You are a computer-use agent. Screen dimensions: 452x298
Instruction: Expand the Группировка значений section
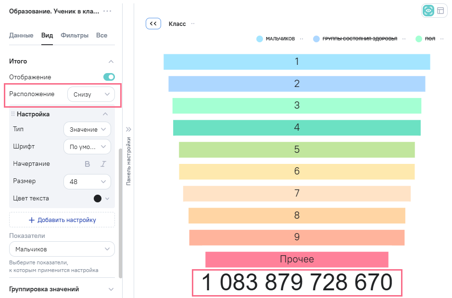point(62,289)
